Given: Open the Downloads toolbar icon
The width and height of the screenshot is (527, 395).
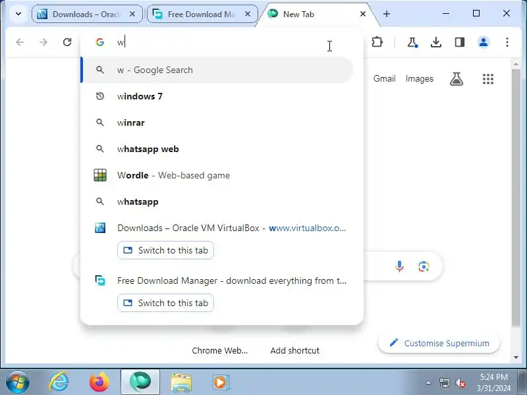Looking at the screenshot, I should pos(436,42).
